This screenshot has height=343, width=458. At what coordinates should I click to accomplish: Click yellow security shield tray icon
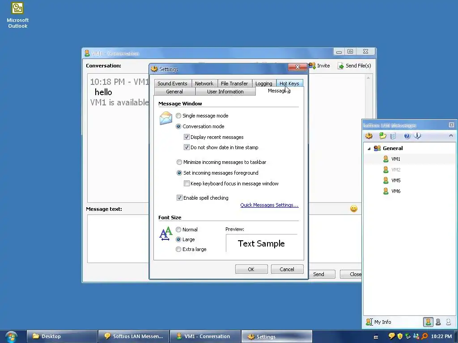click(x=400, y=336)
